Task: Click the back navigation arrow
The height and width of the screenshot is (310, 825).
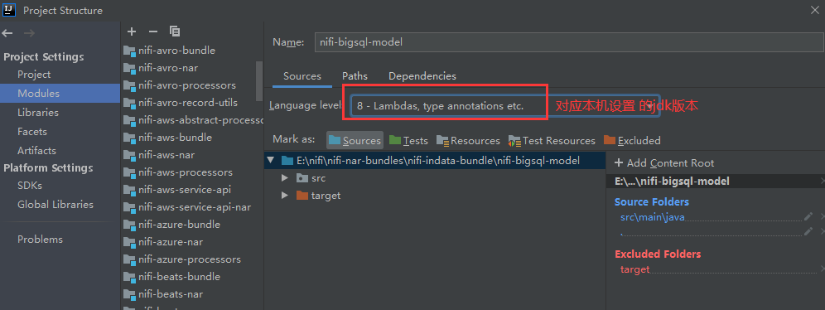Action: 7,33
